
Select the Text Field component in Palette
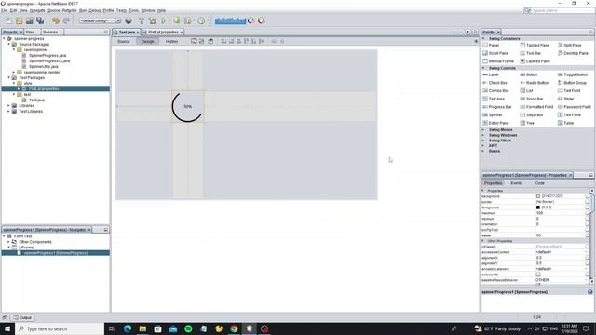point(569,91)
